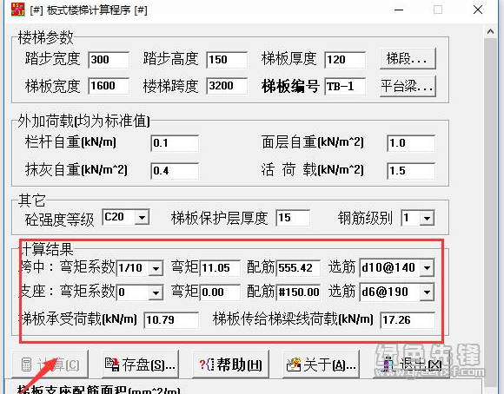
Task: Open the 砼强度等级 C20 dropdown
Action: click(x=142, y=218)
